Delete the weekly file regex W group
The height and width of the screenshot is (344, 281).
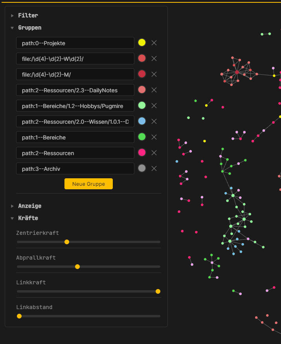click(154, 59)
